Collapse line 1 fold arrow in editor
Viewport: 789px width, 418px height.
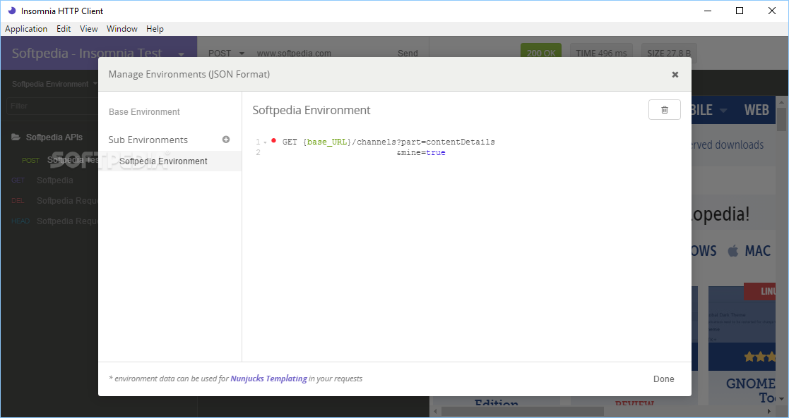point(265,142)
